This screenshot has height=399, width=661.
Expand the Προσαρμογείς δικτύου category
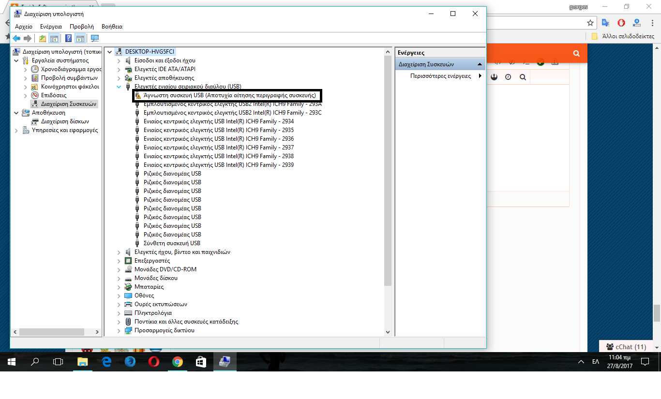click(119, 330)
